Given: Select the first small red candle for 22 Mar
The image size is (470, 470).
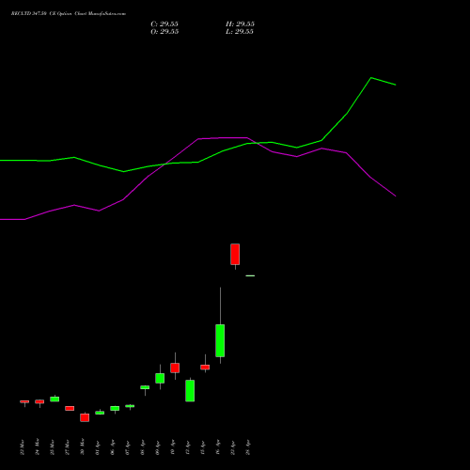Looking at the screenshot, I should click(24, 401).
